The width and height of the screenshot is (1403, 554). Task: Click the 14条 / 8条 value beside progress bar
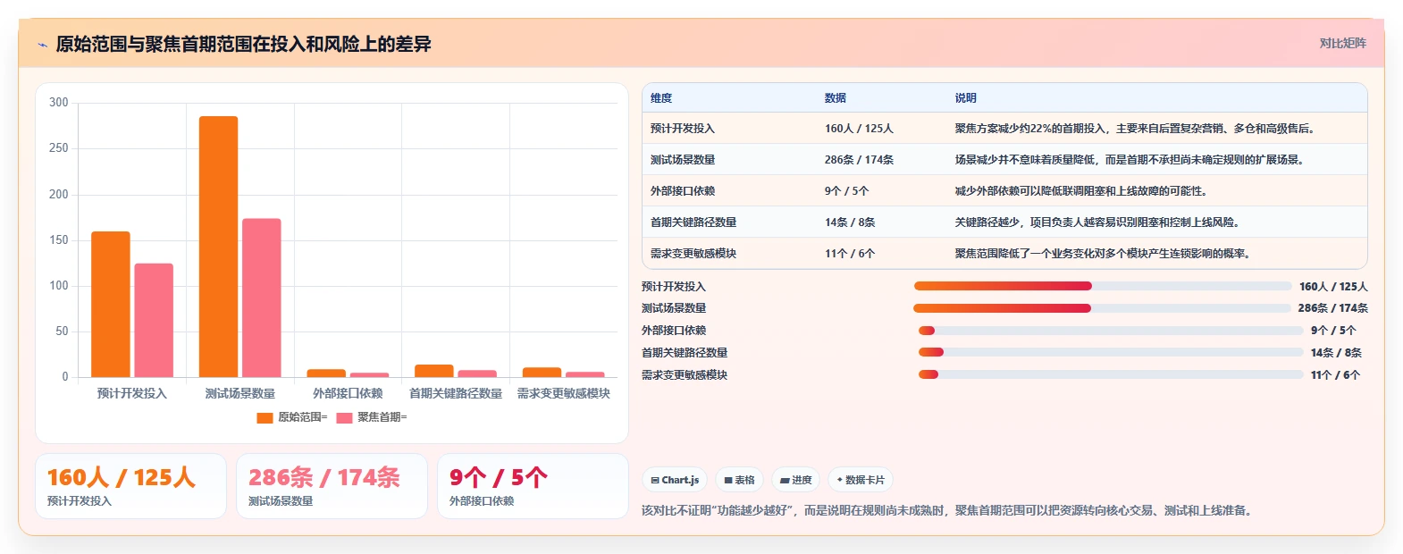pyautogui.click(x=1336, y=353)
